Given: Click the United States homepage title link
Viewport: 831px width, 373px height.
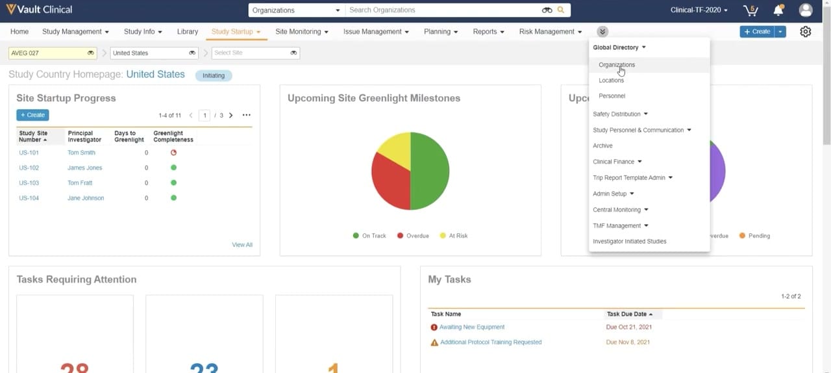Looking at the screenshot, I should (155, 75).
